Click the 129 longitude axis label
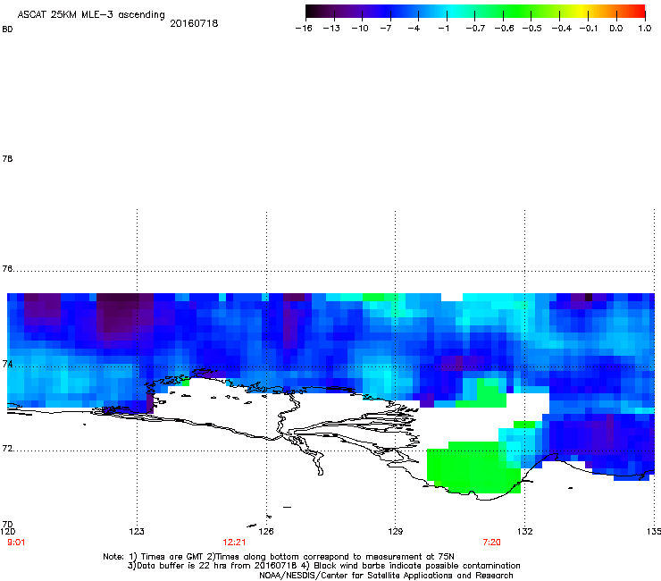661x581 pixels. pyautogui.click(x=396, y=531)
